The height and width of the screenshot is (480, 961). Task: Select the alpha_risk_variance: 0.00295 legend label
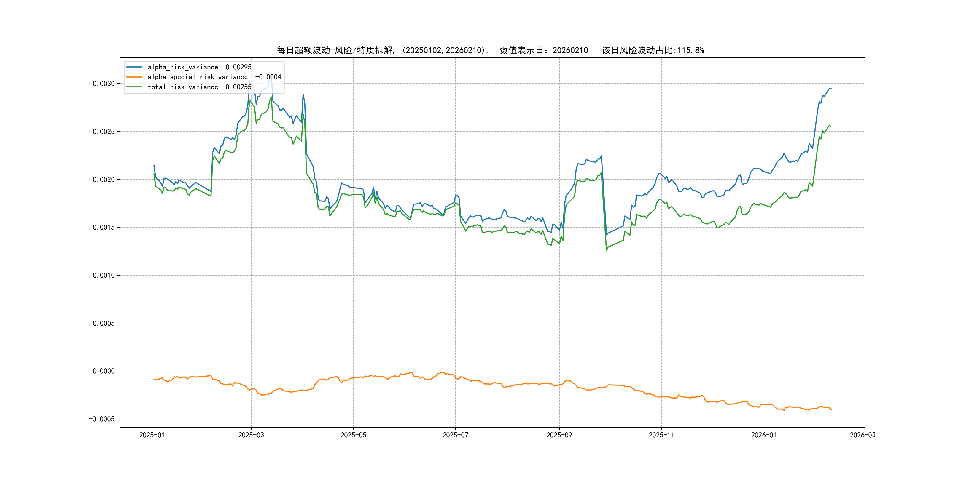click(x=199, y=67)
